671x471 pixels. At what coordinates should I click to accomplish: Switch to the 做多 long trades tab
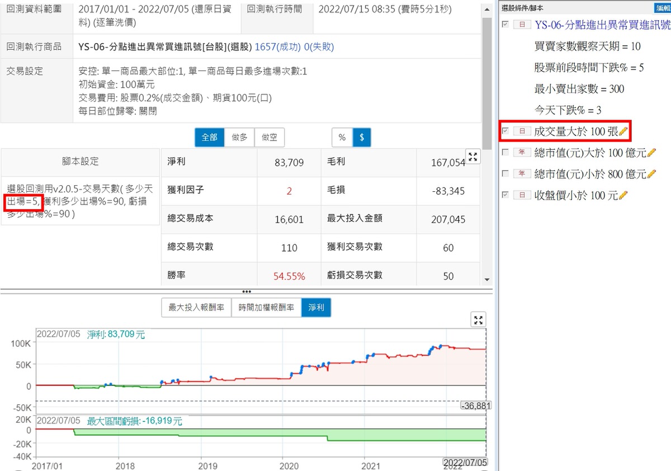[x=239, y=137]
